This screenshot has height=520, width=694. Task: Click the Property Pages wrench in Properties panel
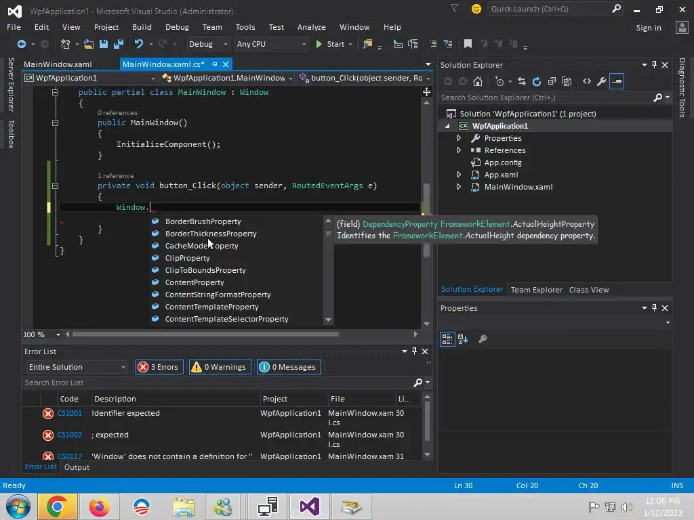(x=483, y=339)
